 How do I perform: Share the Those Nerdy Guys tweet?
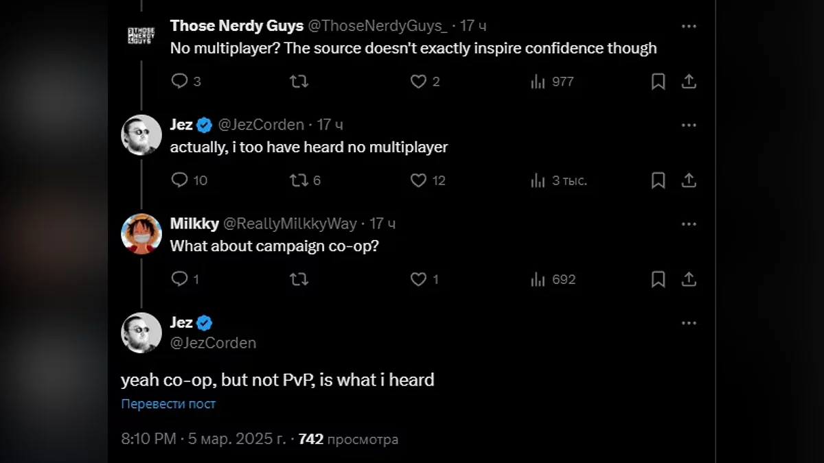(x=689, y=82)
